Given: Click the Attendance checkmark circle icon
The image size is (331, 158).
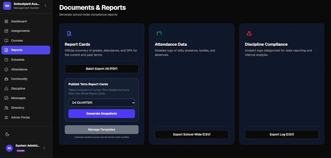Looking at the screenshot, I should coord(6,69).
